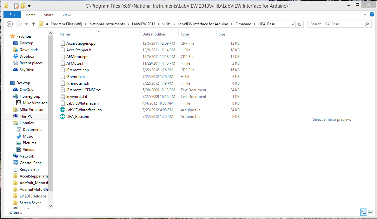Select This PC in navigation pane

[x=26, y=116]
